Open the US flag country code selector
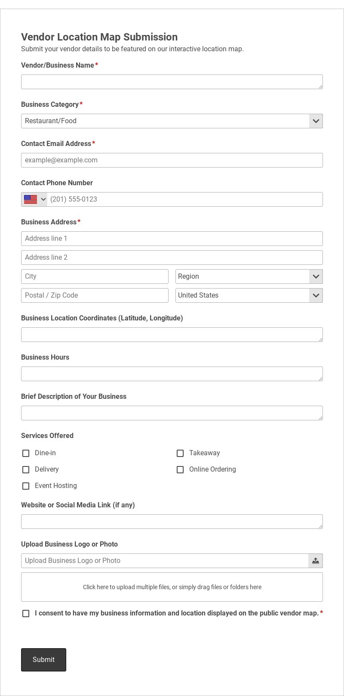 pos(34,199)
